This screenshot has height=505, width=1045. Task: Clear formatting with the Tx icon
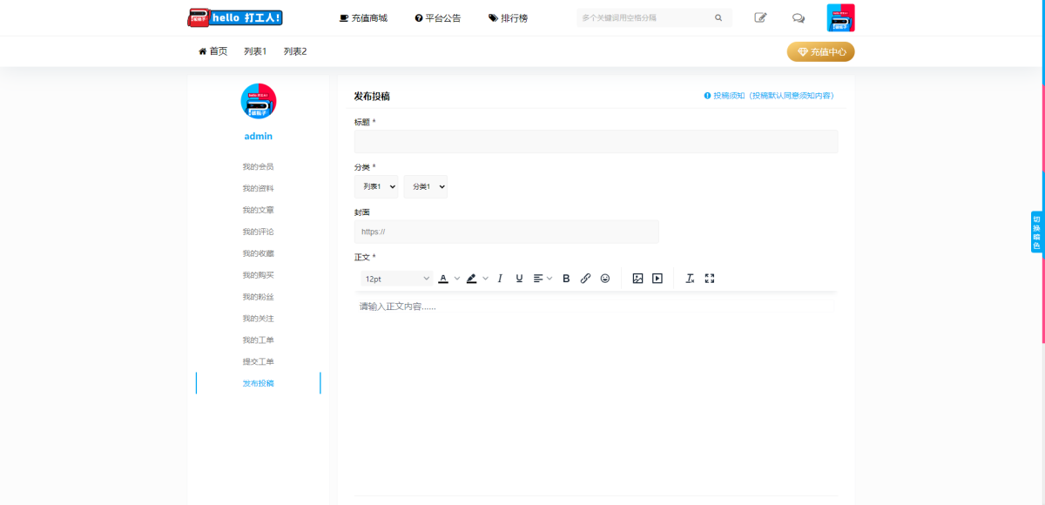690,279
